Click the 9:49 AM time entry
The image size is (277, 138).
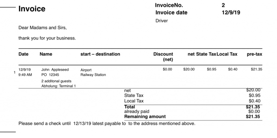point(25,75)
